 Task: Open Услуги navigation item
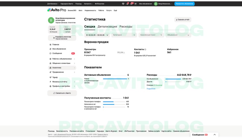click(x=109, y=10)
